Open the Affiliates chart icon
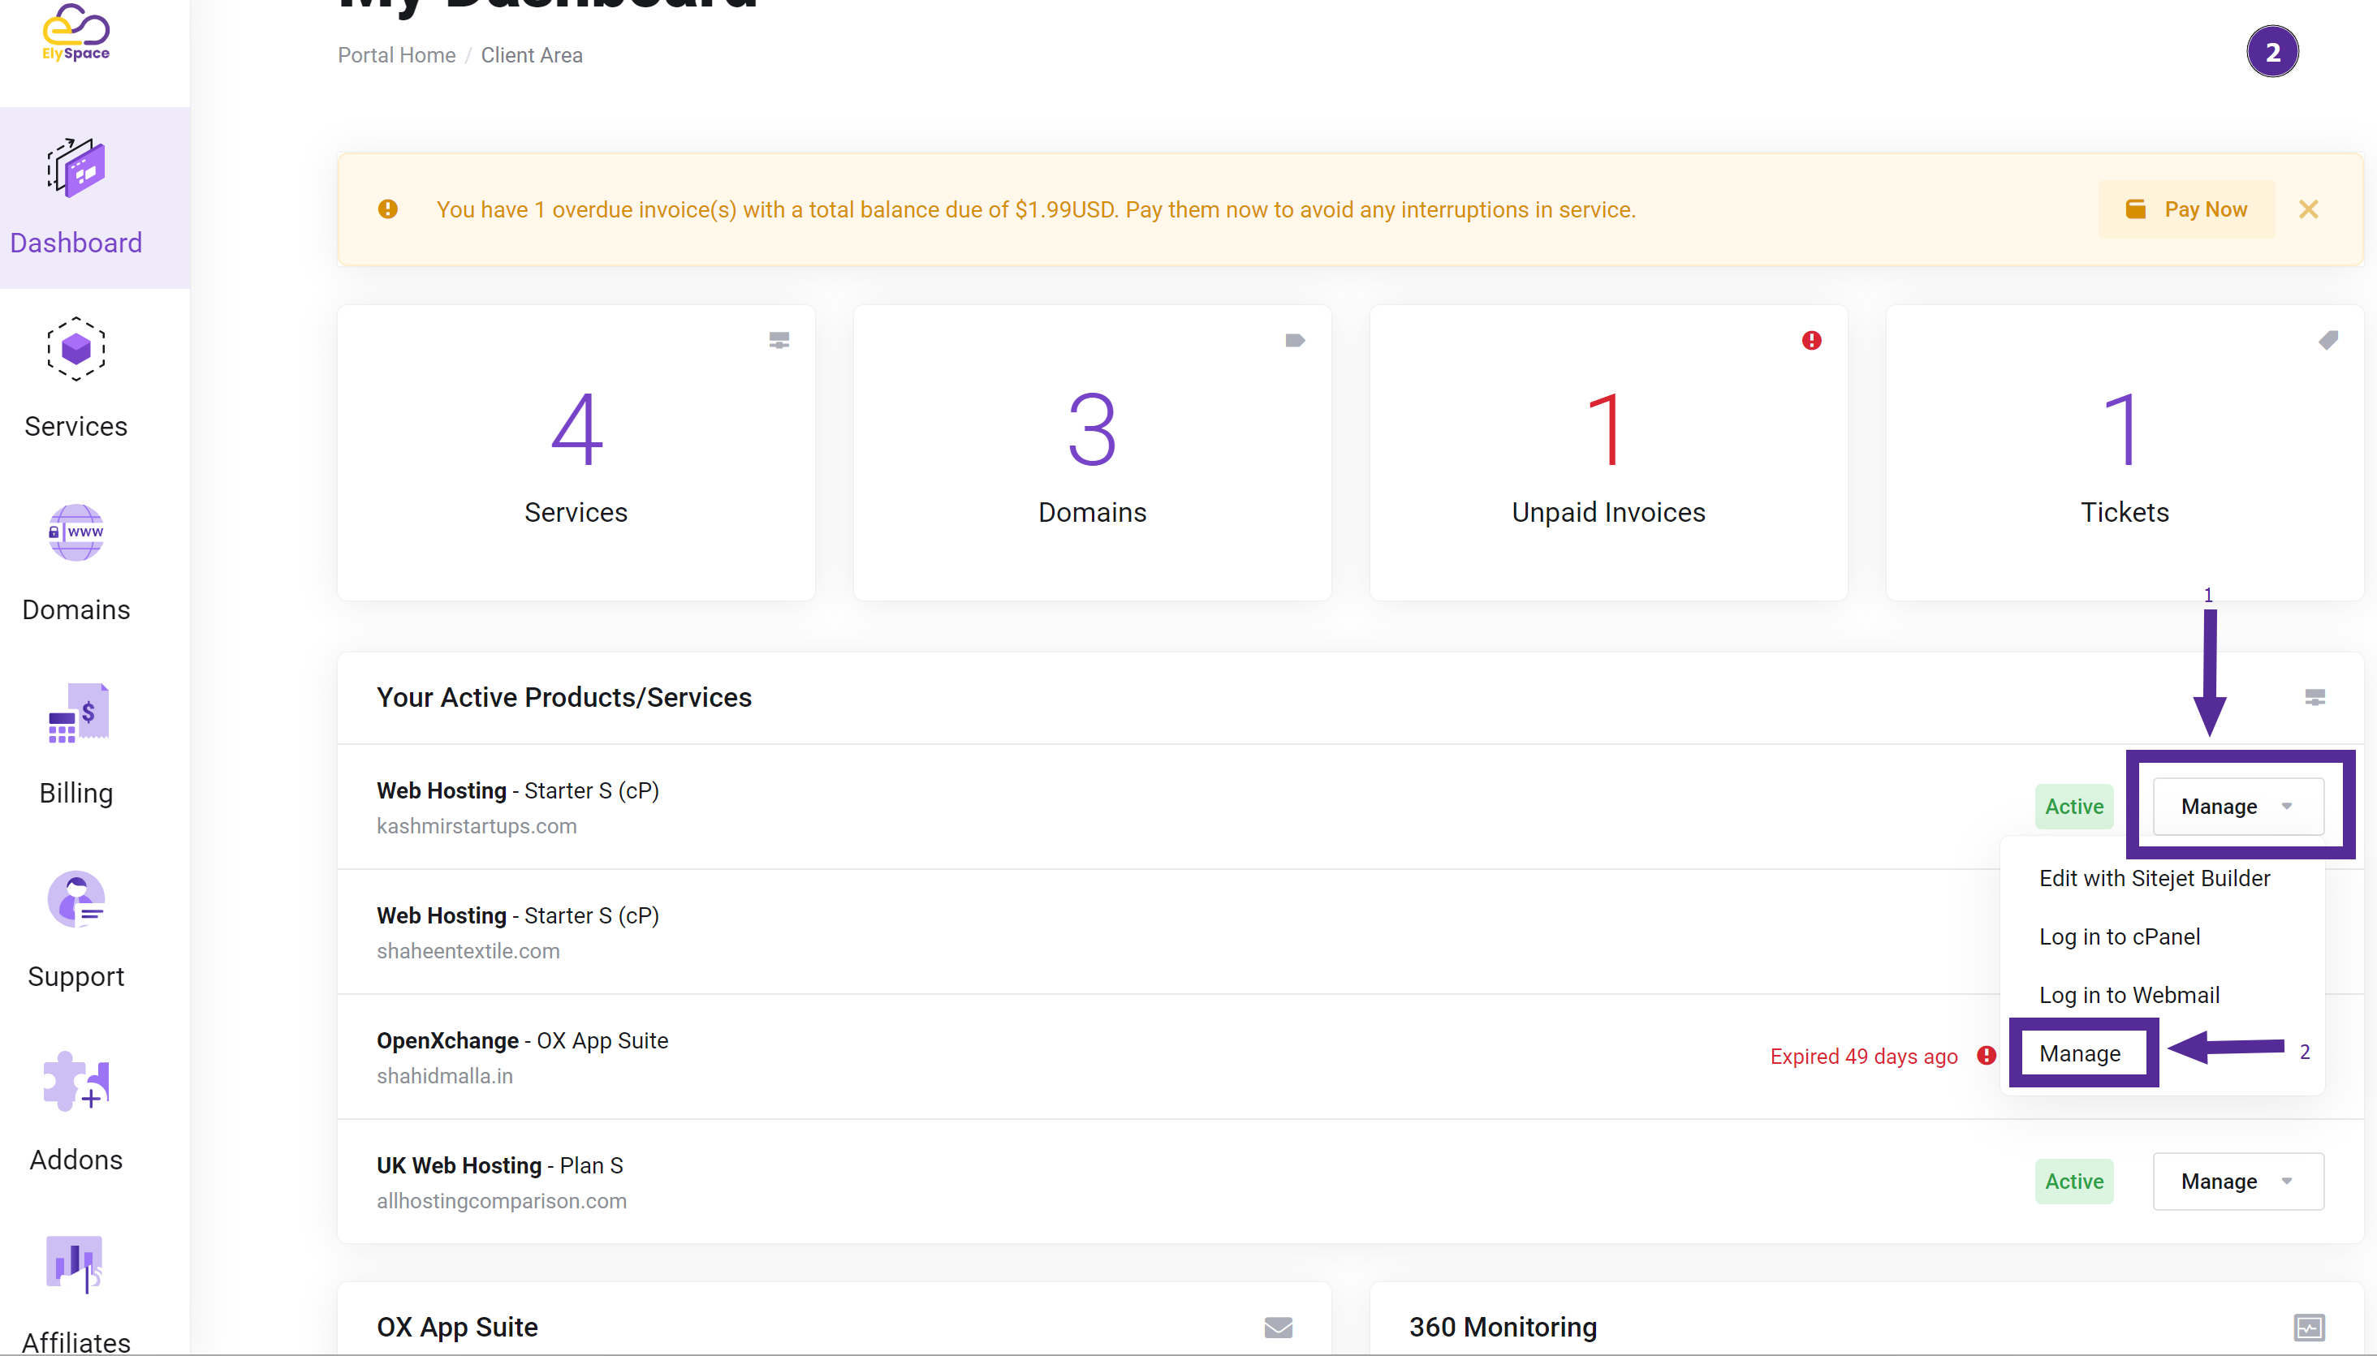The width and height of the screenshot is (2377, 1356). tap(75, 1265)
